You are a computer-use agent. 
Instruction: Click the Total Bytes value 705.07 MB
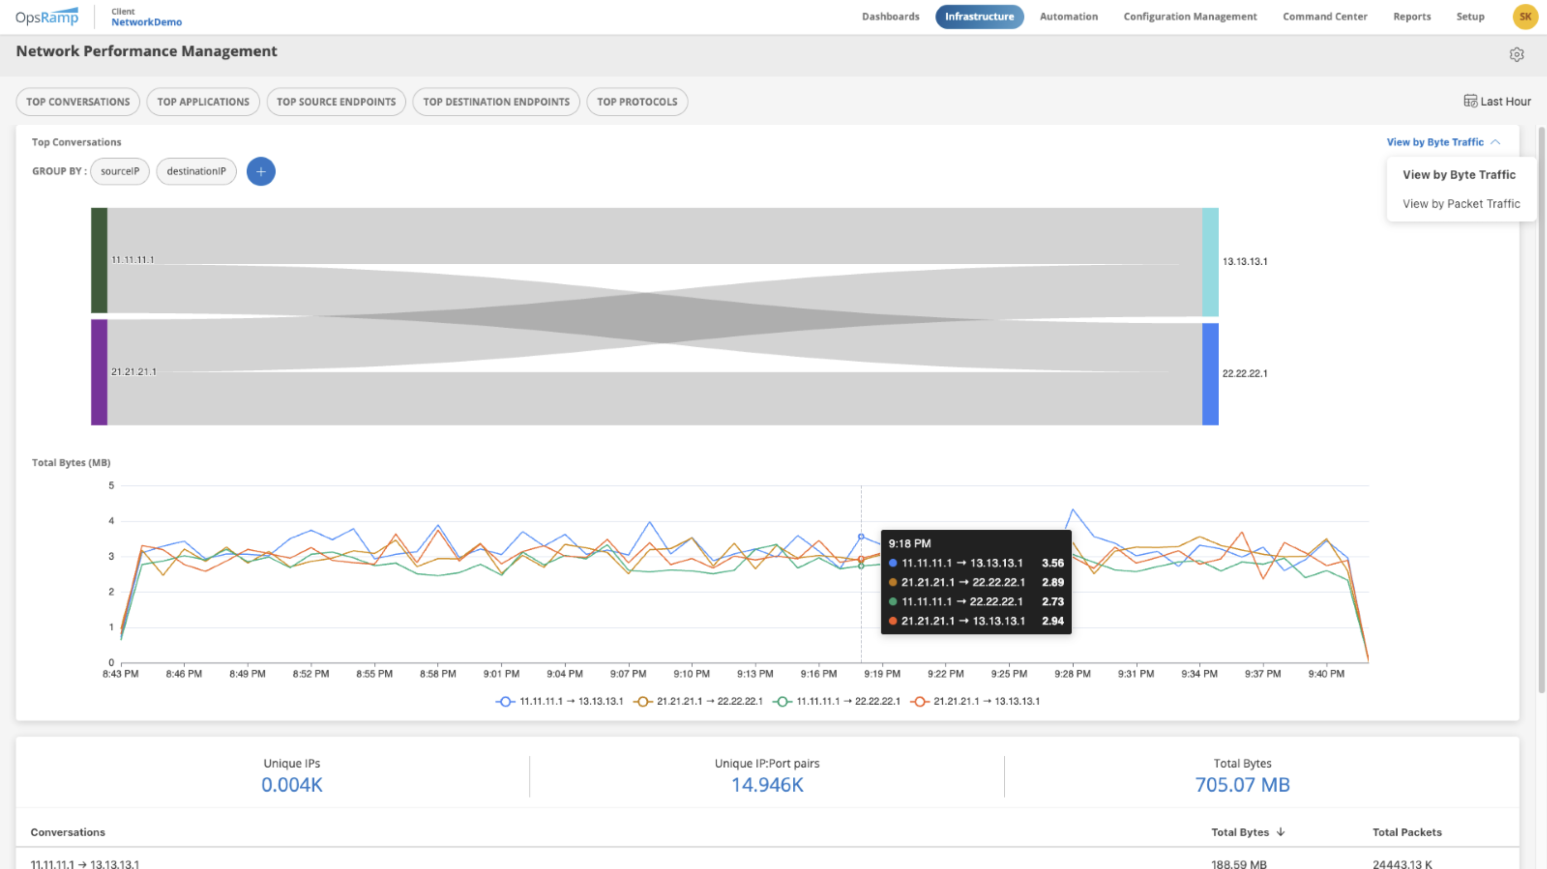[1242, 784]
